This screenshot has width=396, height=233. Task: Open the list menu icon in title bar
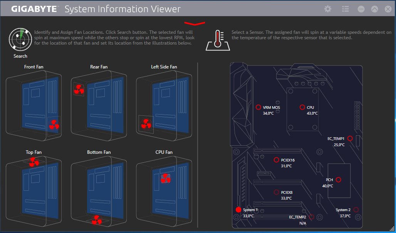point(345,8)
